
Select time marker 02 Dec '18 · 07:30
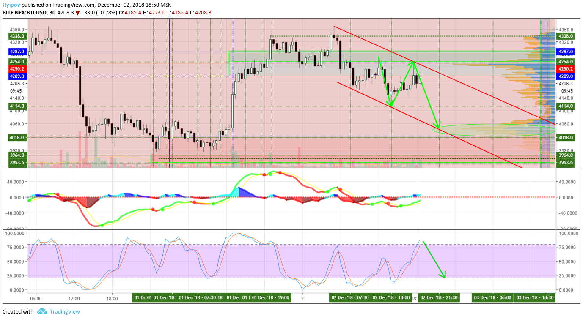click(350, 298)
